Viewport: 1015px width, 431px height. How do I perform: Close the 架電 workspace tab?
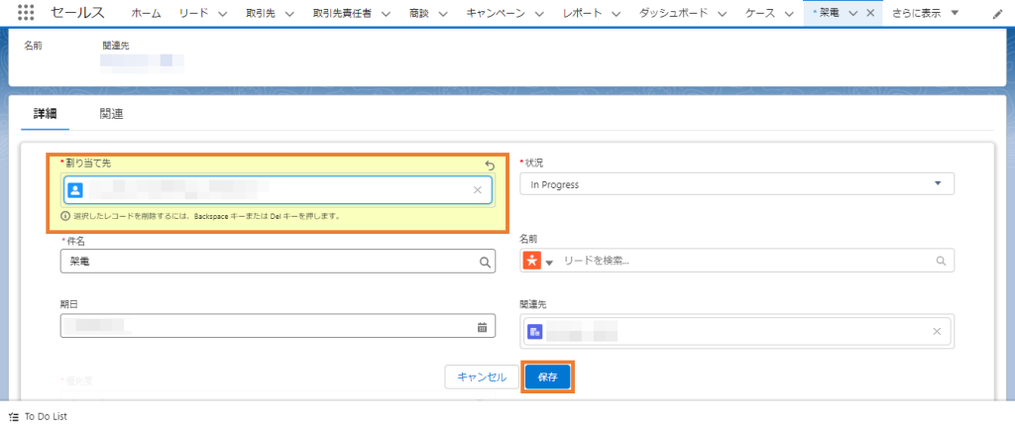coord(870,14)
